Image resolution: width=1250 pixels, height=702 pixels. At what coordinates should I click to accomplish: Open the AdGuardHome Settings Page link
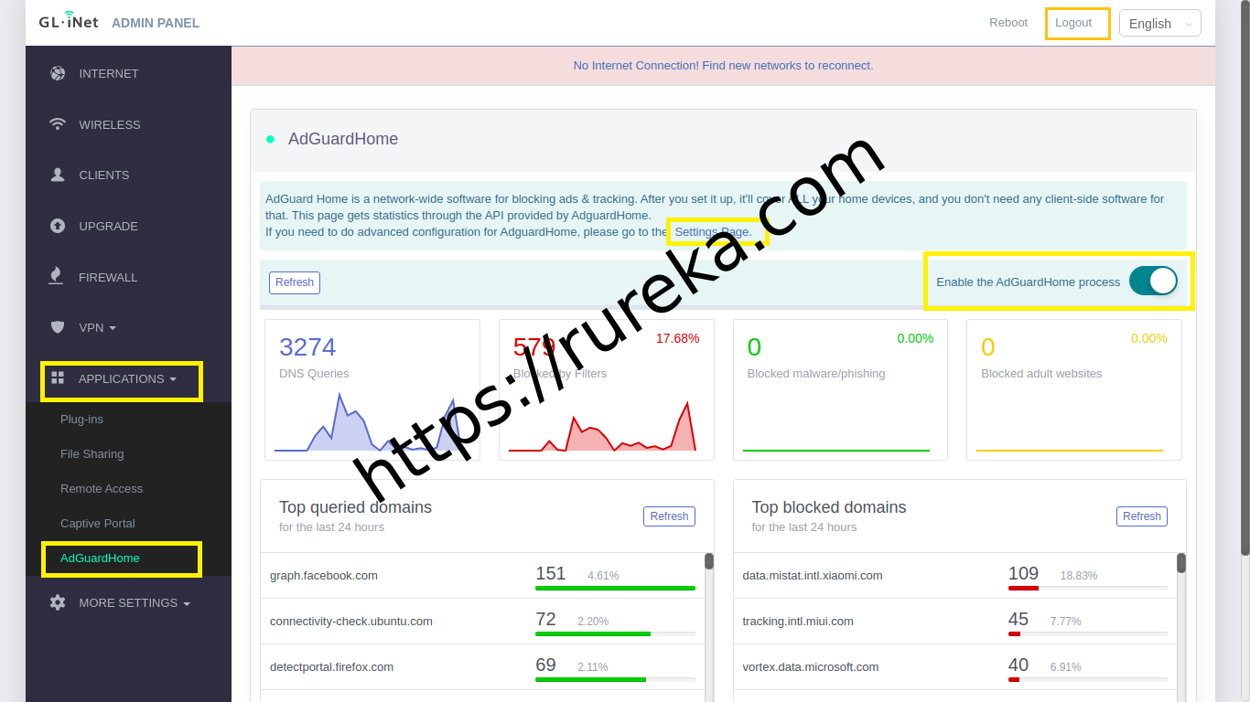pyautogui.click(x=713, y=232)
